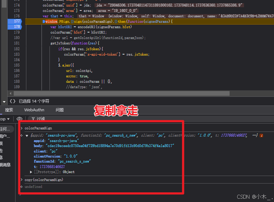Click the red info badge on object preview

coord(261,136)
